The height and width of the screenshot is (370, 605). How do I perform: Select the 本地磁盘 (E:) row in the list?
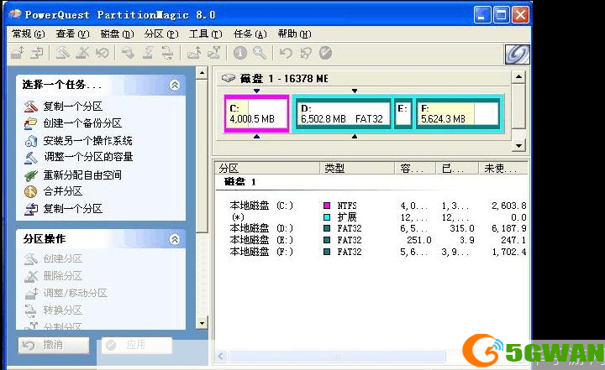[x=372, y=240]
